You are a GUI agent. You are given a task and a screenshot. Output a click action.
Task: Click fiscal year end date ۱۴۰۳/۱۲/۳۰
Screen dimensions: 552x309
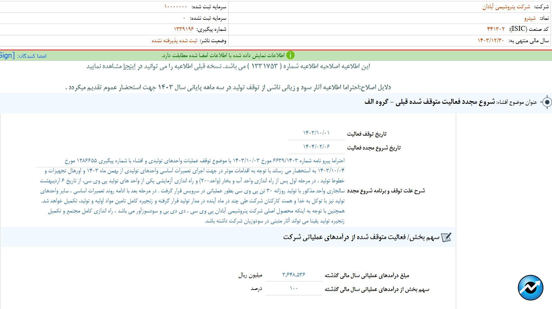click(491, 40)
